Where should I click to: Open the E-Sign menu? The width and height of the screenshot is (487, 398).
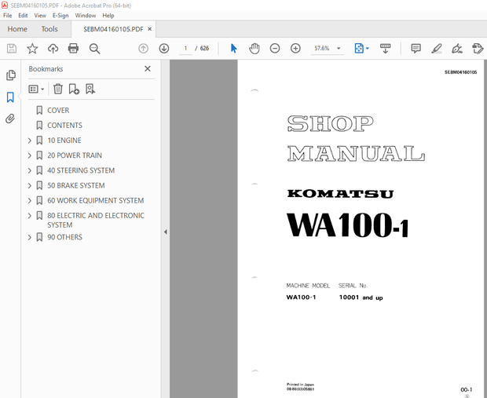pyautogui.click(x=60, y=16)
